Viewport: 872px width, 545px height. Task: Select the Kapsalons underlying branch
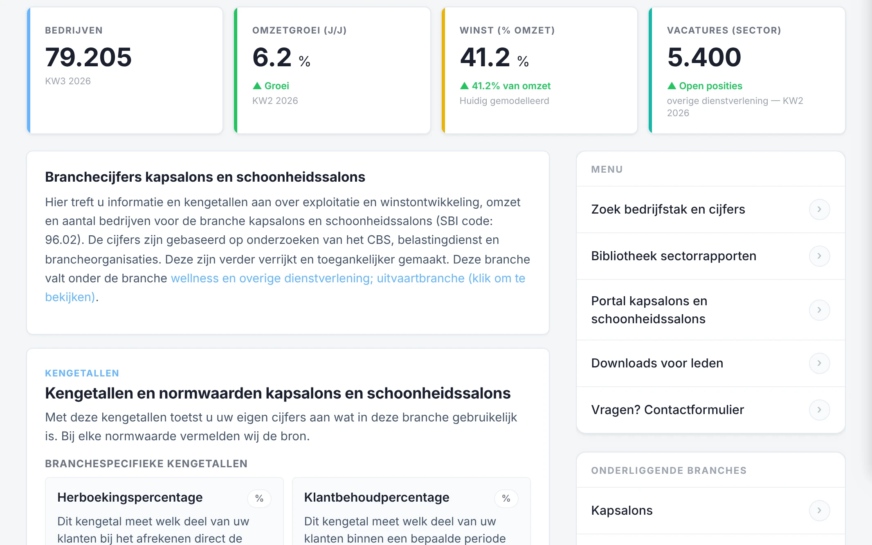pos(710,511)
